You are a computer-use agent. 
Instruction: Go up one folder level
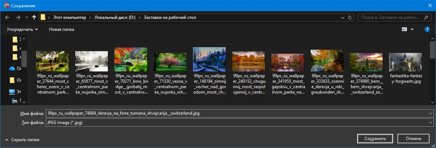click(34, 17)
